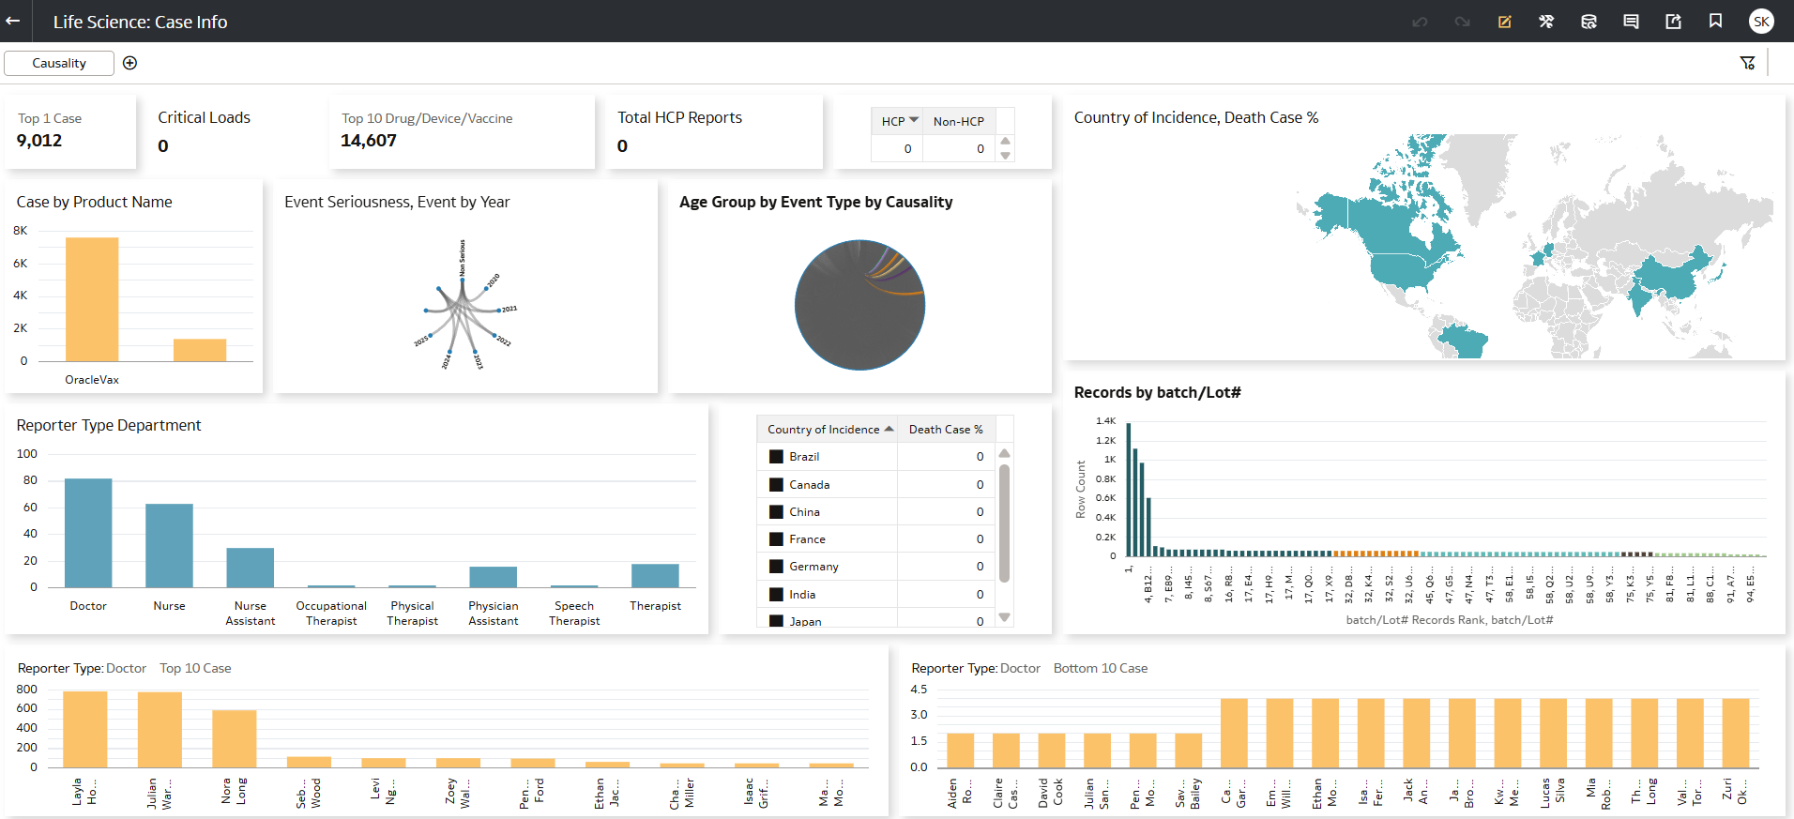Click the Total HCP Reports tile
The image size is (1794, 819).
click(x=714, y=131)
